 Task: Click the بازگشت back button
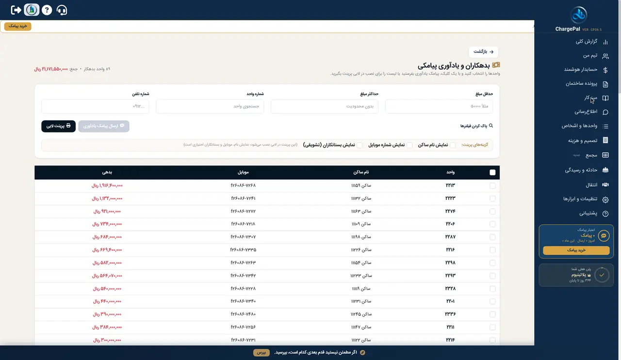(x=483, y=51)
